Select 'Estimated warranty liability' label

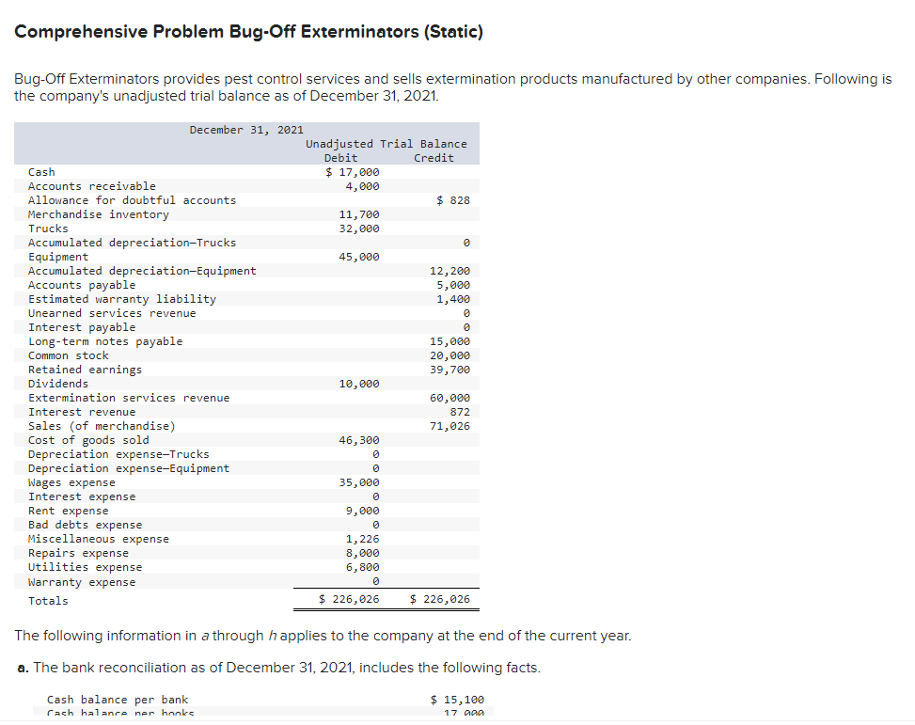click(122, 299)
